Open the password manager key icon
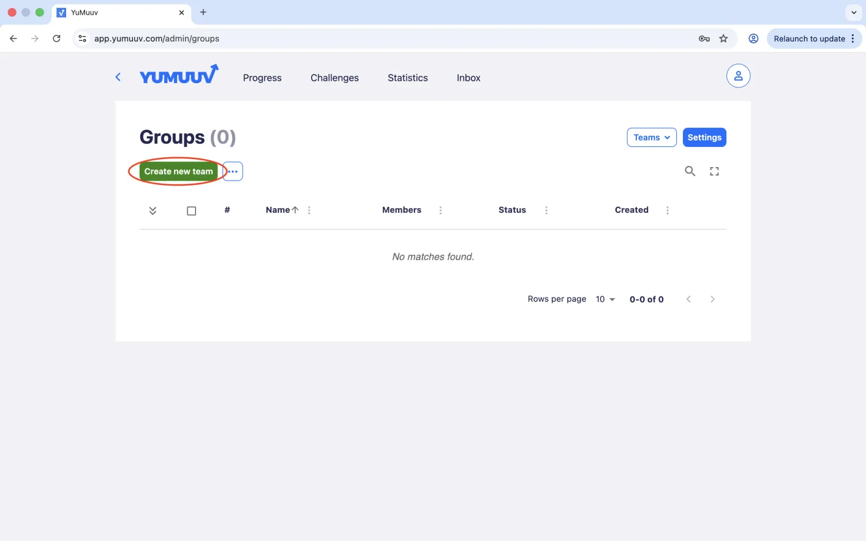 click(704, 39)
